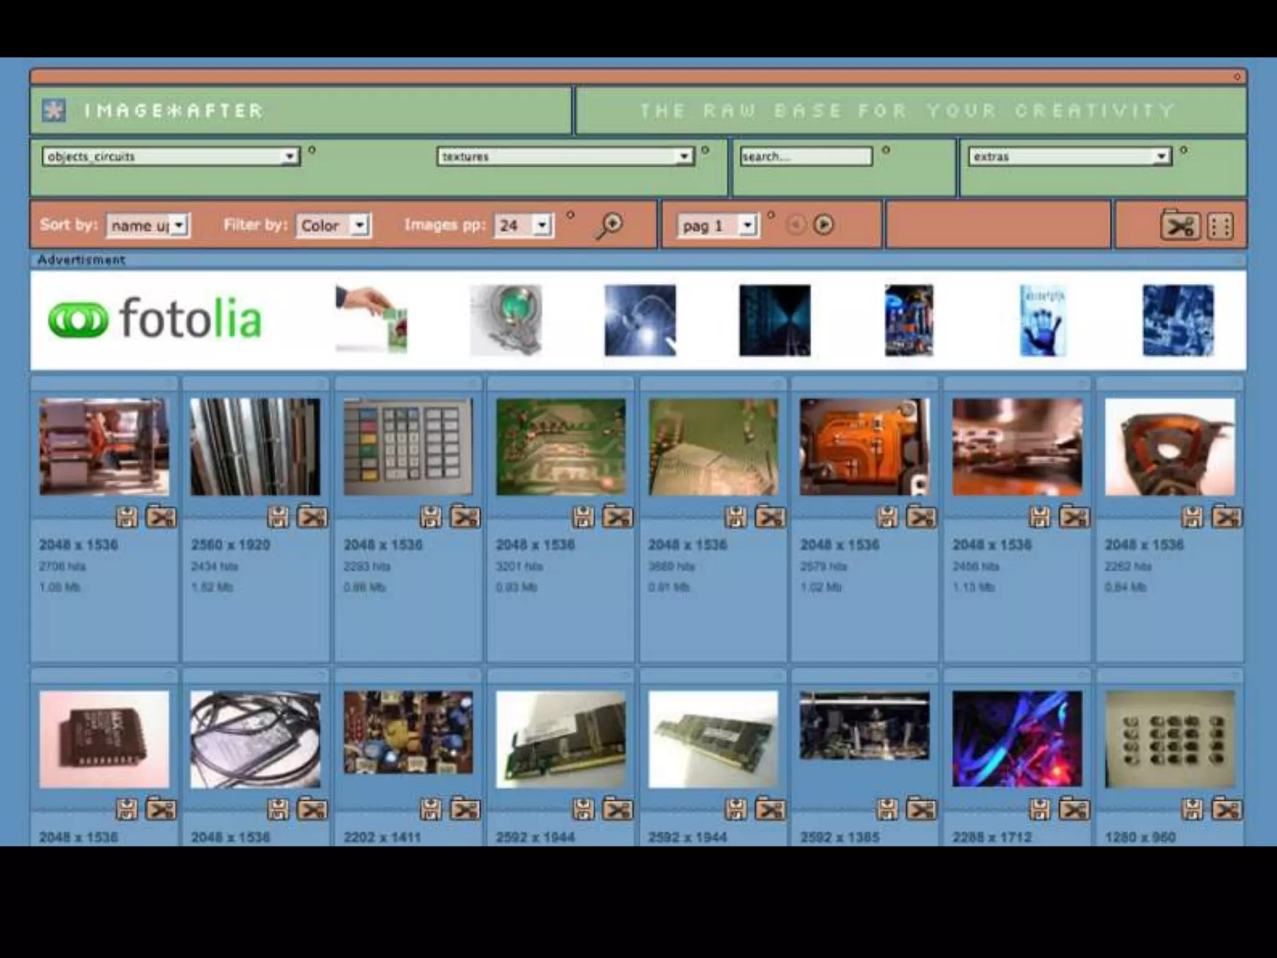Image resolution: width=1277 pixels, height=958 pixels.
Task: Add orange circuit image to lightbox
Action: coord(921,517)
